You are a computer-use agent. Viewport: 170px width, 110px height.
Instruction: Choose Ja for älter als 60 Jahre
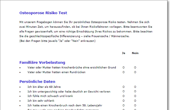coord(124,87)
